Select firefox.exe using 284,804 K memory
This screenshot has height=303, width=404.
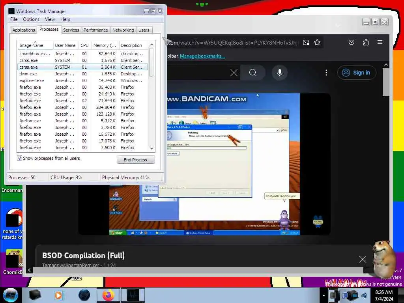pyautogui.click(x=82, y=107)
